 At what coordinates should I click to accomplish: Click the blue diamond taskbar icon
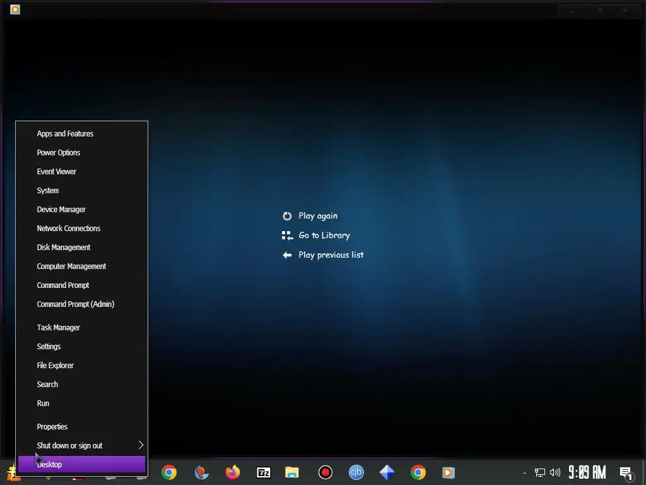(x=387, y=472)
